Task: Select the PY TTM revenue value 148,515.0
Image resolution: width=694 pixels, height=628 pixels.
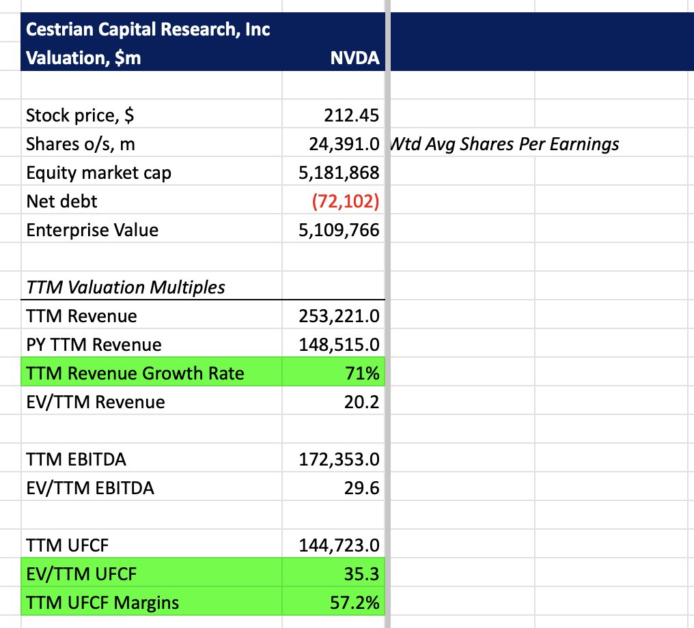Action: click(x=334, y=344)
